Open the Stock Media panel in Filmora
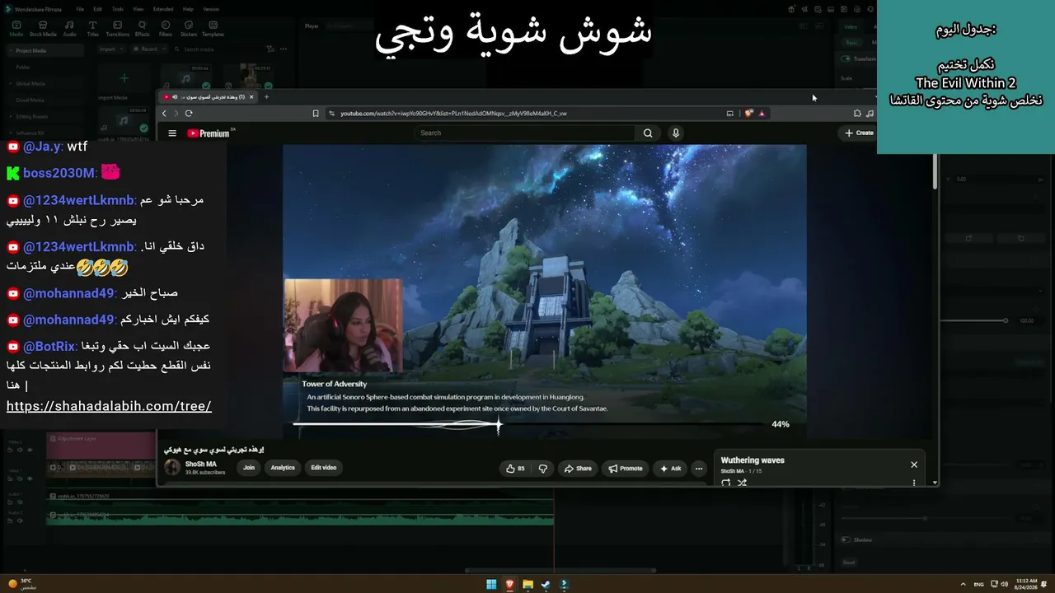 click(43, 29)
